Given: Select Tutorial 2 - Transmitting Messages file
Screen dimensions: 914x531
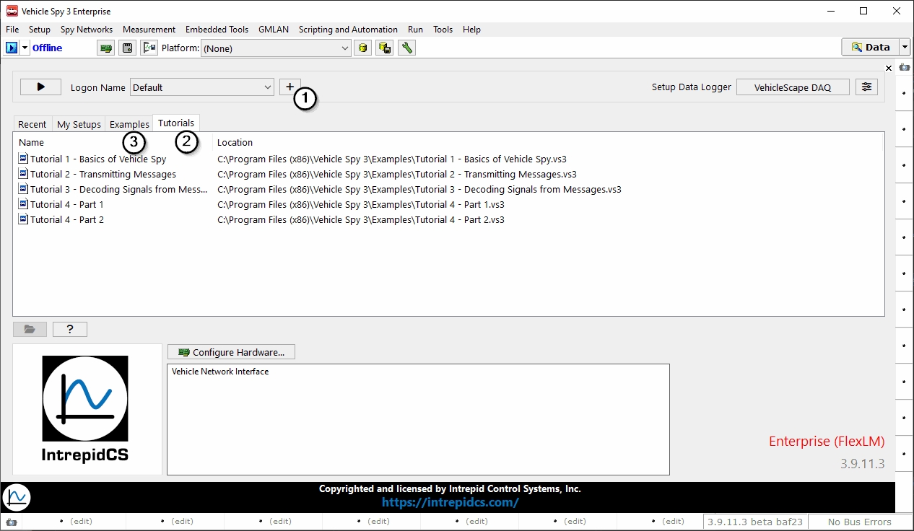Looking at the screenshot, I should pos(103,174).
